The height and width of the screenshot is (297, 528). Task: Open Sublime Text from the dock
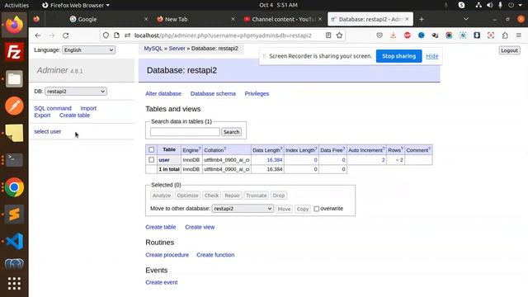tap(14, 214)
